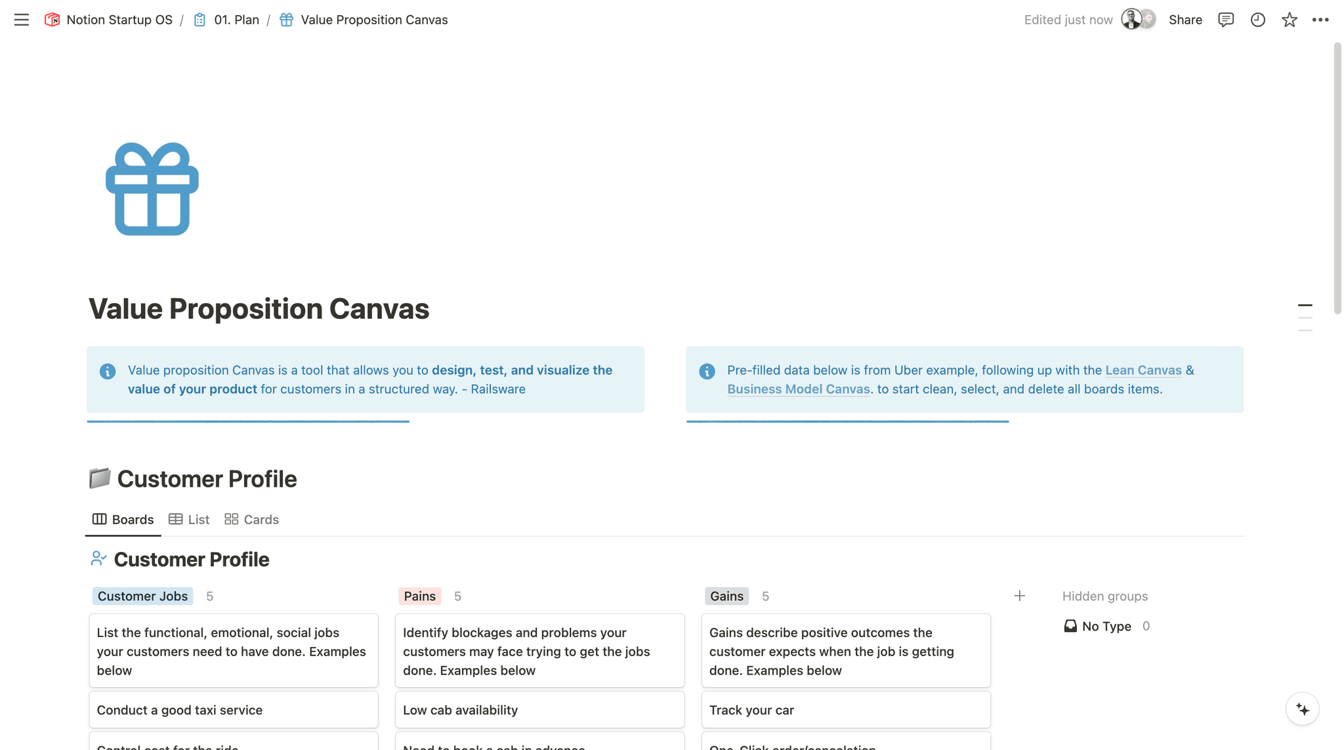Open Notion AI with the sparkle icon
Image resolution: width=1344 pixels, height=750 pixels.
1303,709
